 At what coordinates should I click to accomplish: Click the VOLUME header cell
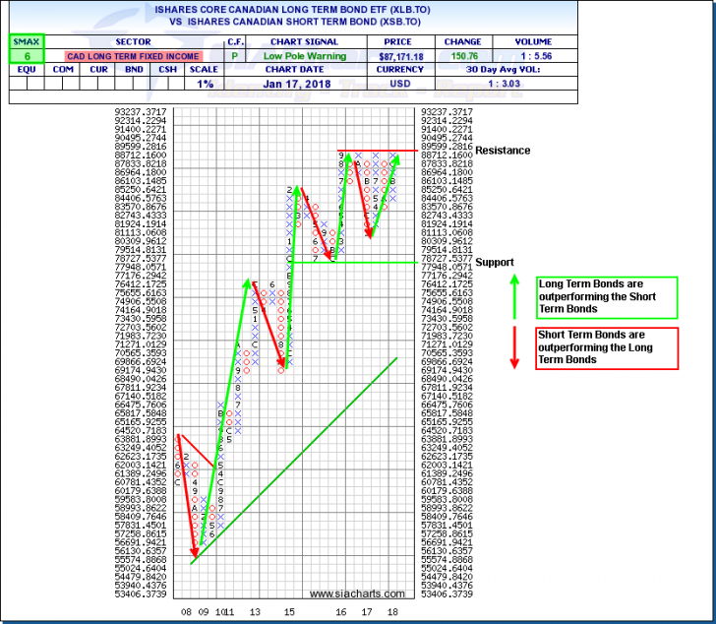[x=533, y=42]
